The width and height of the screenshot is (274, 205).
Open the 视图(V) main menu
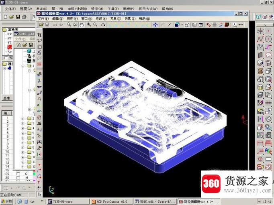pyautogui.click(x=26, y=9)
